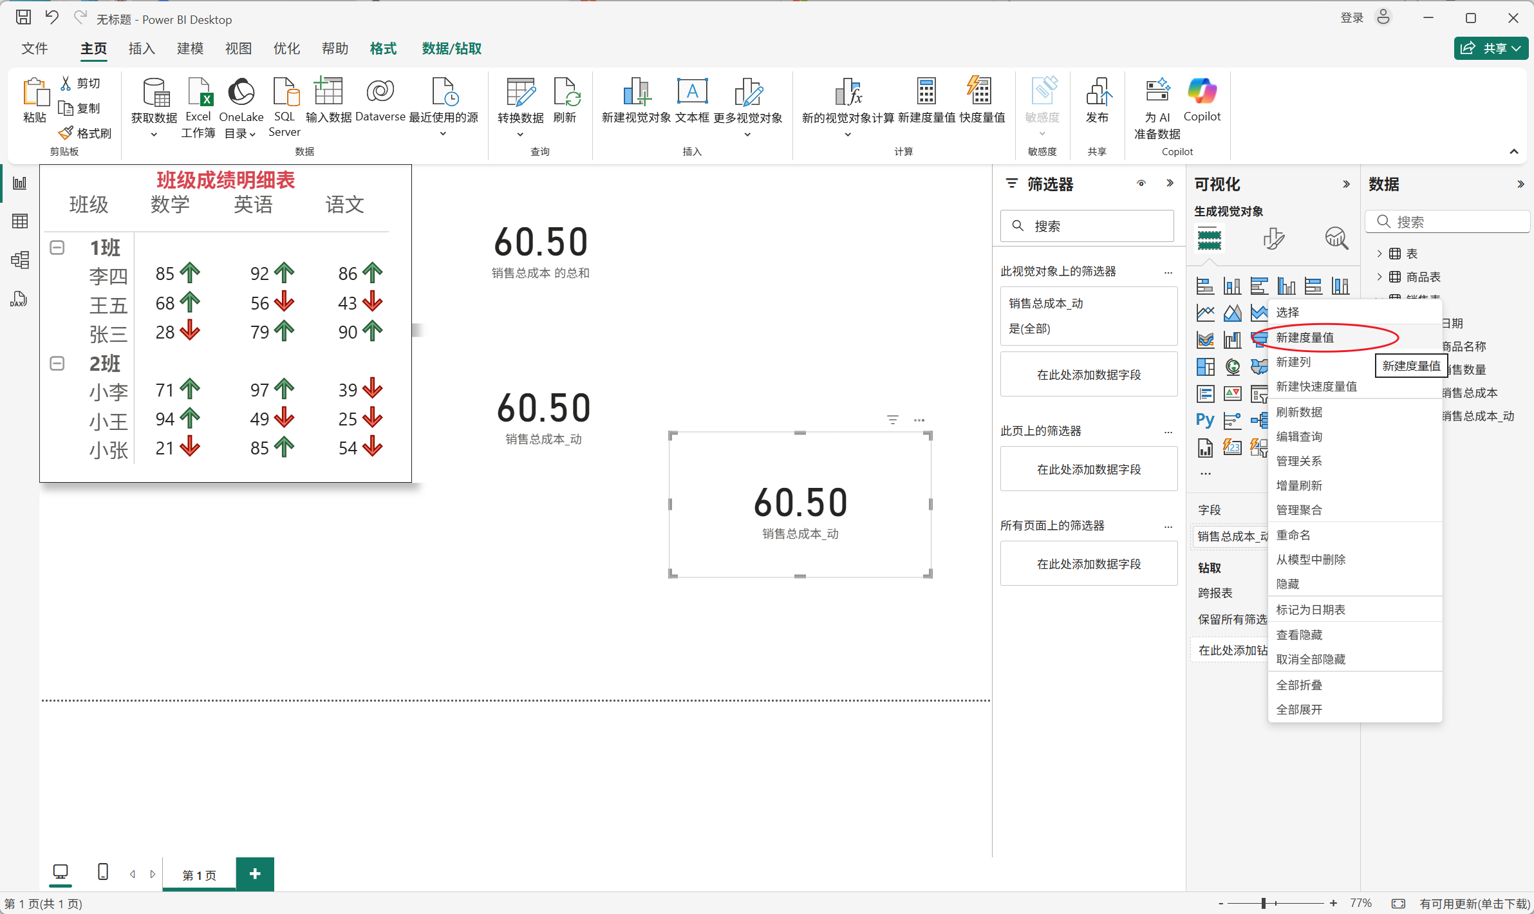Select the Python visual (Py) icon

click(x=1205, y=420)
